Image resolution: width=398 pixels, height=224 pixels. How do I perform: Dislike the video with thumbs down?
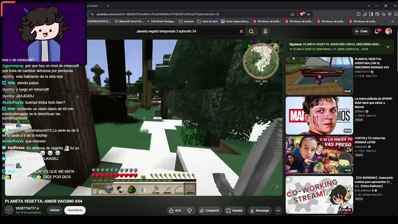[x=190, y=211]
